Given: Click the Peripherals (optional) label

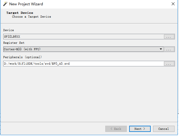Looking at the screenshot, I should click(x=22, y=57).
